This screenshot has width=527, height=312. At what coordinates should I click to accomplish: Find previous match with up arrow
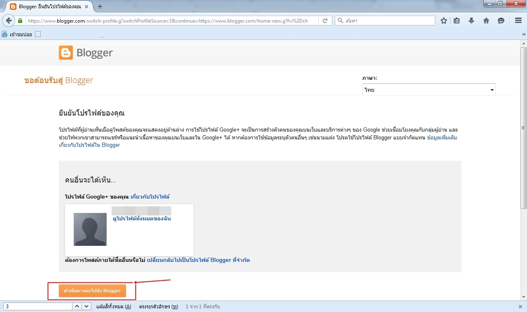tap(77, 306)
